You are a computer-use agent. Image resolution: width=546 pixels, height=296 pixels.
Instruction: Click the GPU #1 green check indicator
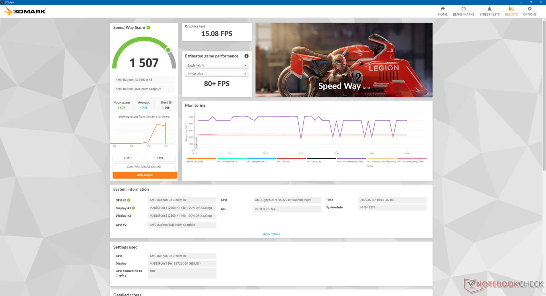(x=129, y=200)
